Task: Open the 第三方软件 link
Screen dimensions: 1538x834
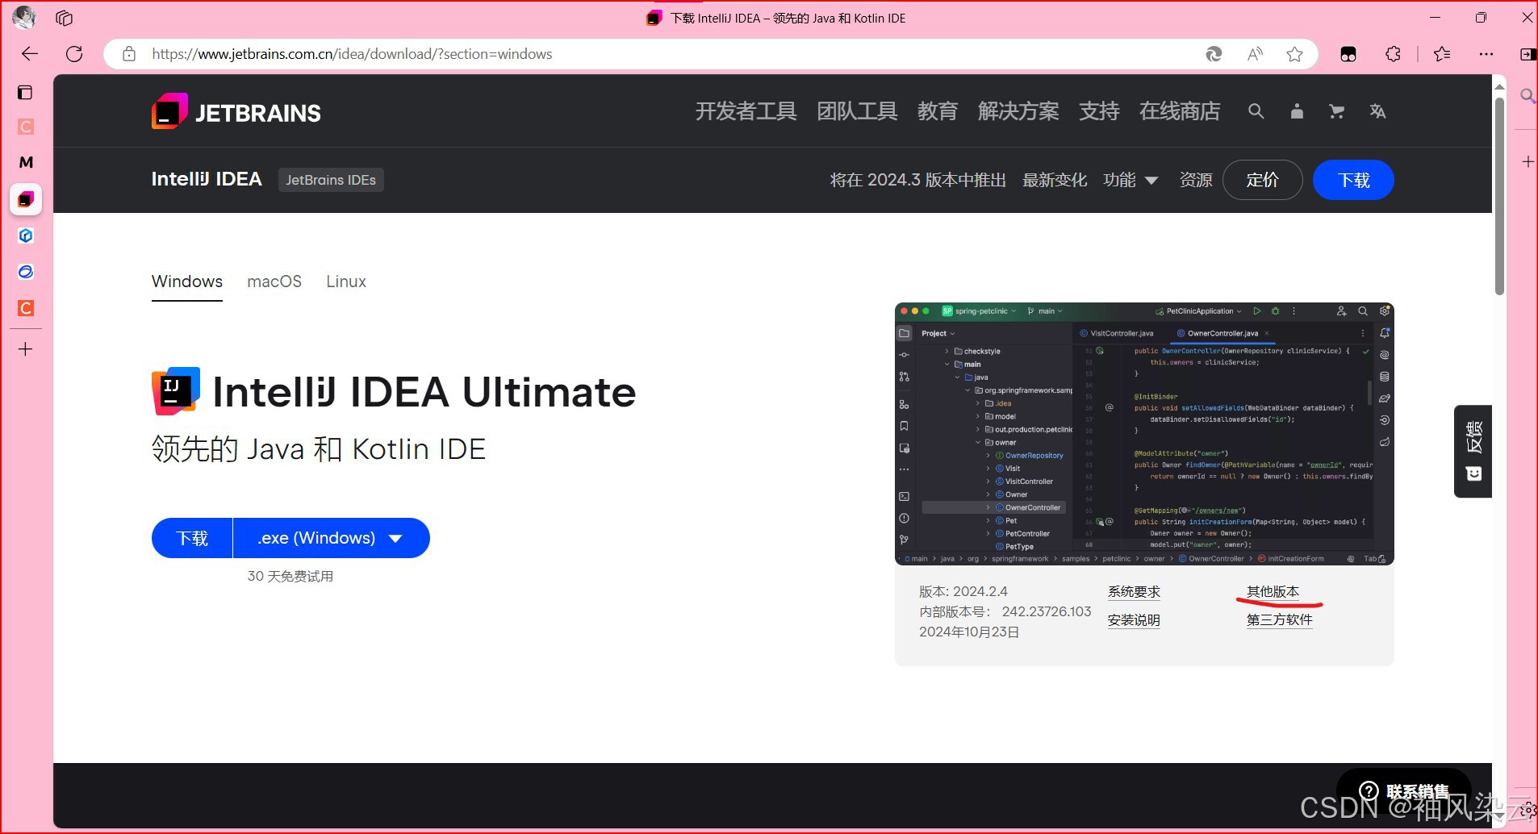Action: click(x=1280, y=620)
